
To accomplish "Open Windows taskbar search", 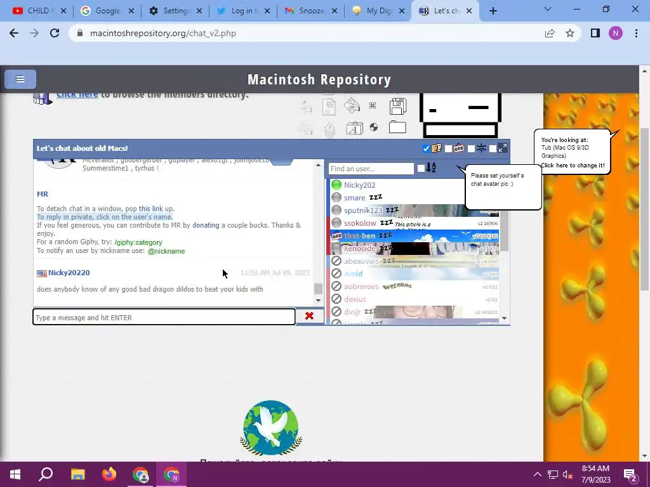I will 46,474.
